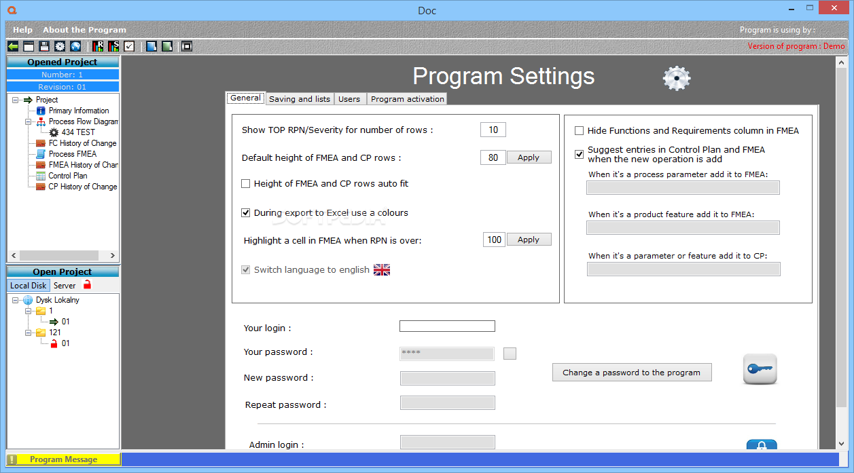Viewport: 854px width, 473px height.
Task: Click the red padlock next to Server
Action: tap(87, 285)
